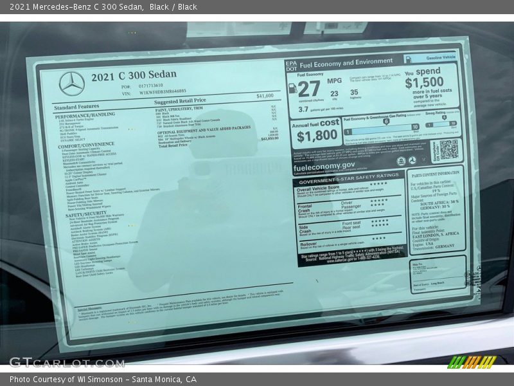Click the large 27 combined MPG number
Image resolution: width=514 pixels, height=386 pixels.
click(x=309, y=89)
